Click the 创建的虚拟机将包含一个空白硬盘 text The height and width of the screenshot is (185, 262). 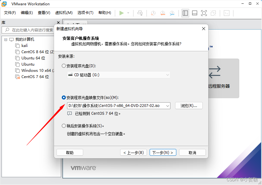pos(96,134)
